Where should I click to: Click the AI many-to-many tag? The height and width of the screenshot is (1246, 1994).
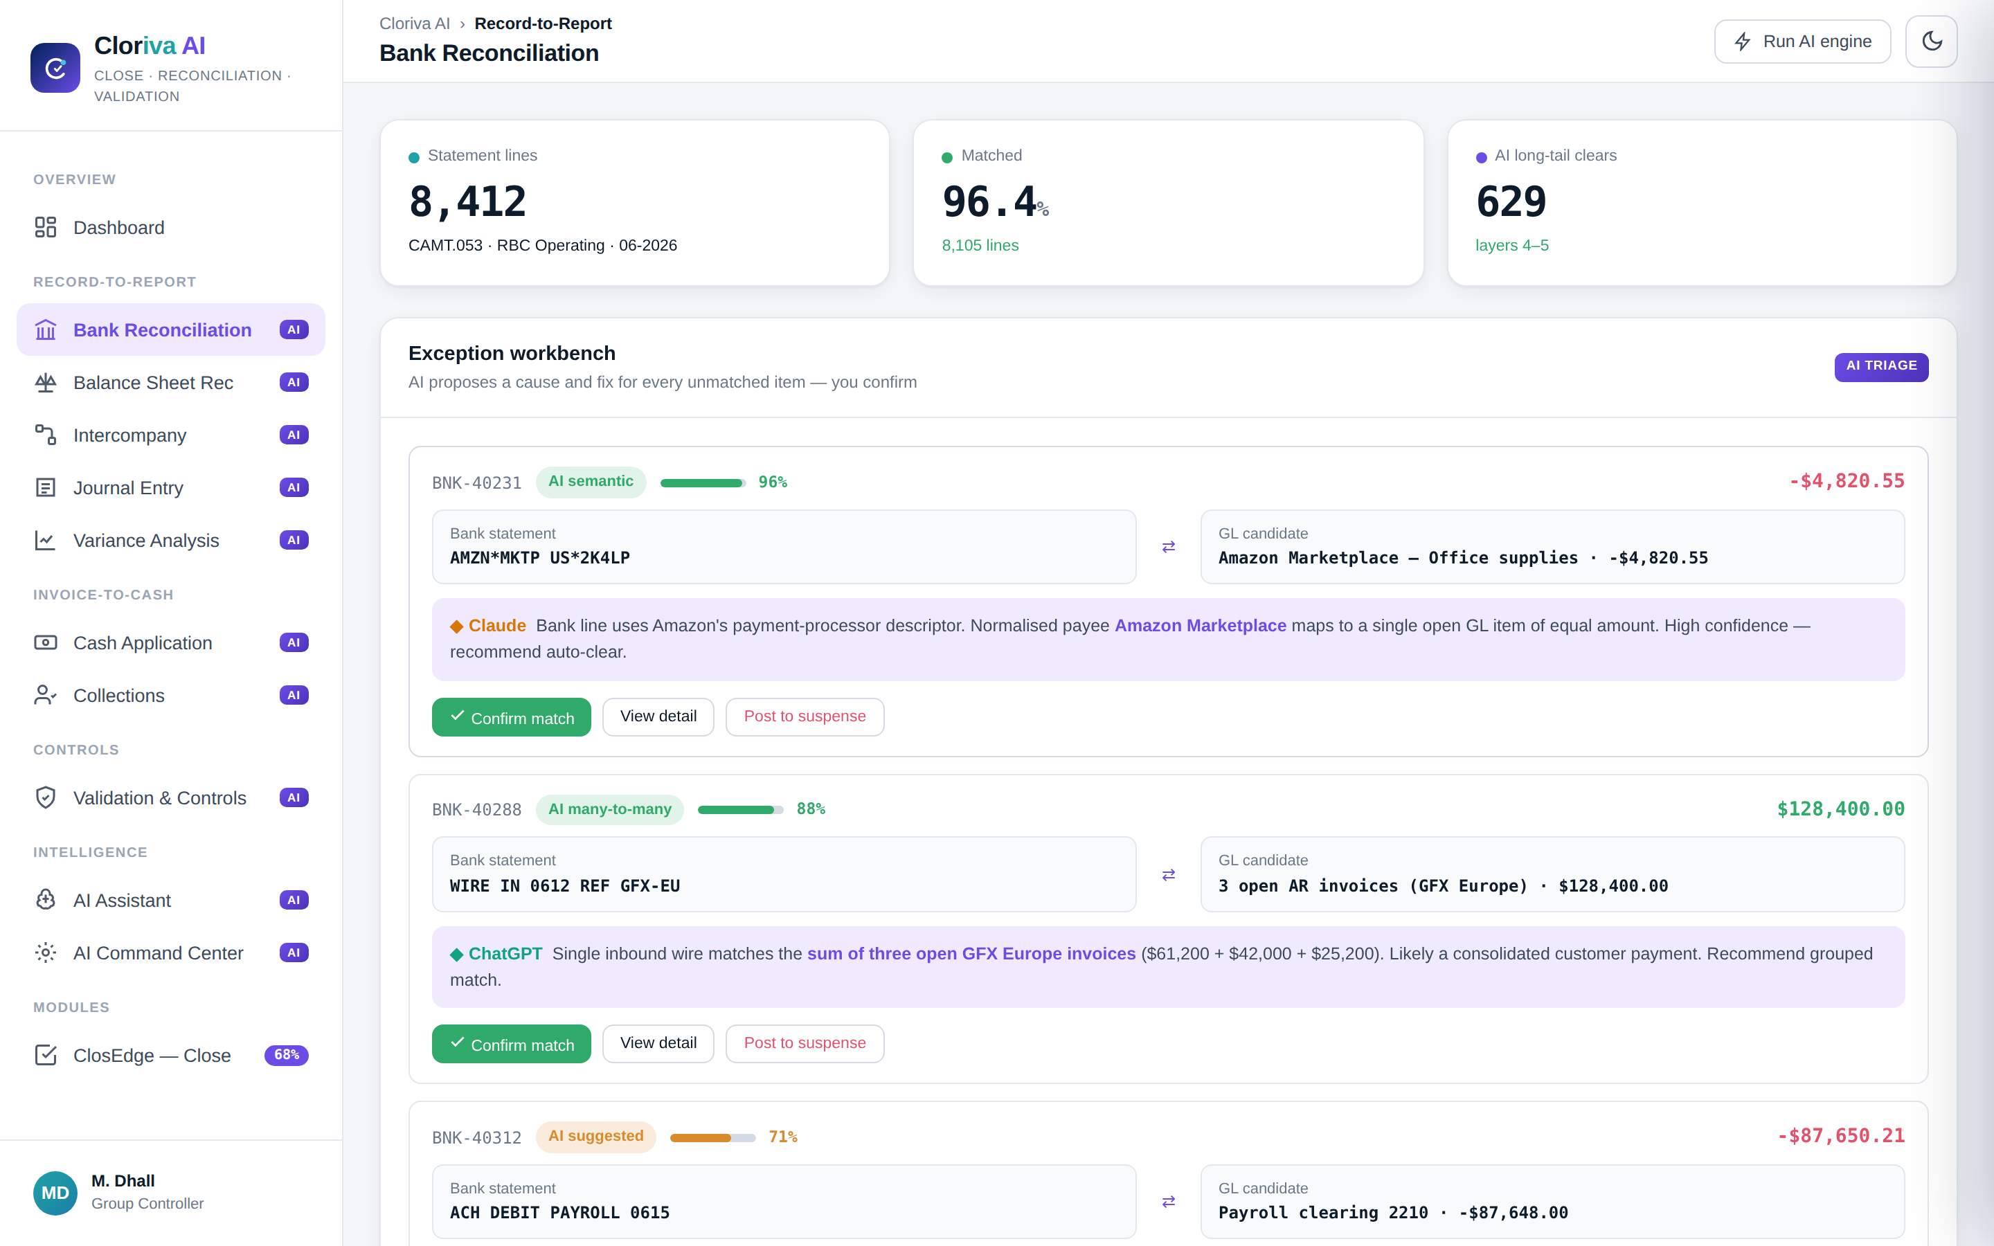pyautogui.click(x=610, y=809)
